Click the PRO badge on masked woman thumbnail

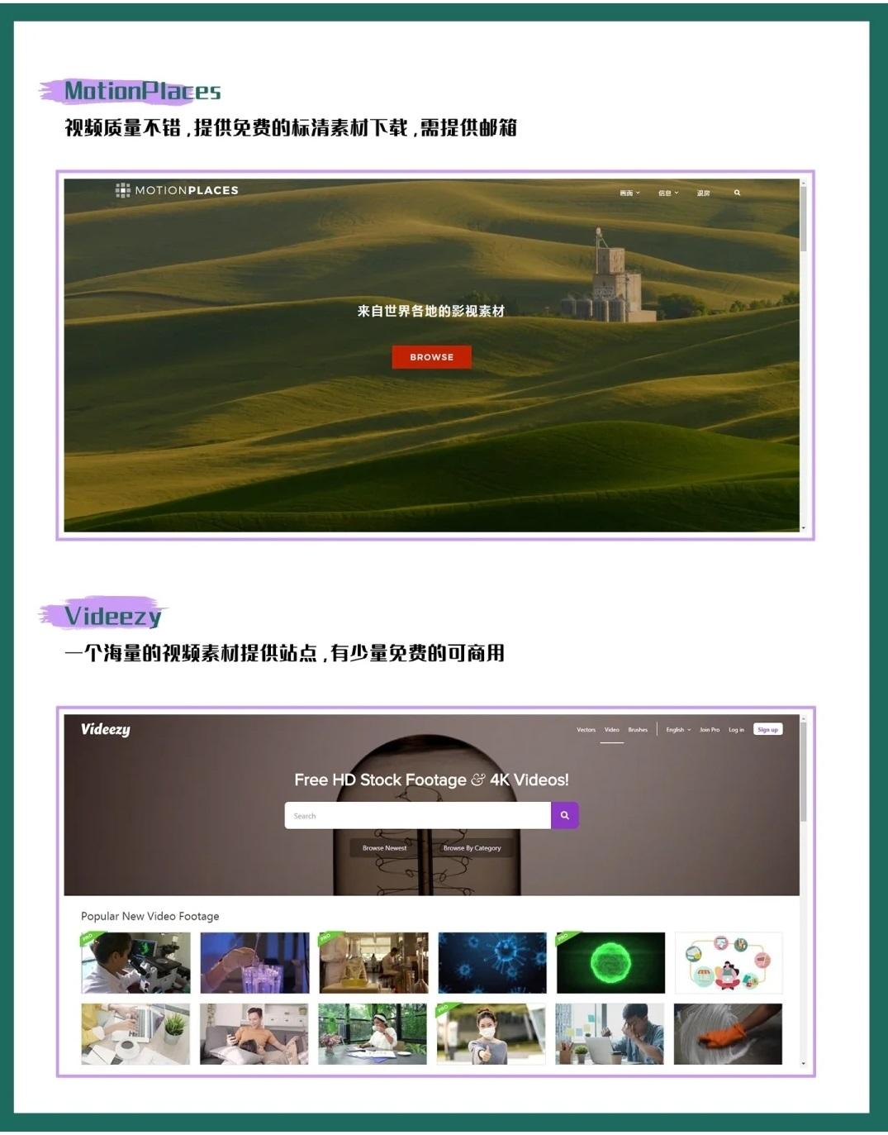[444, 1009]
